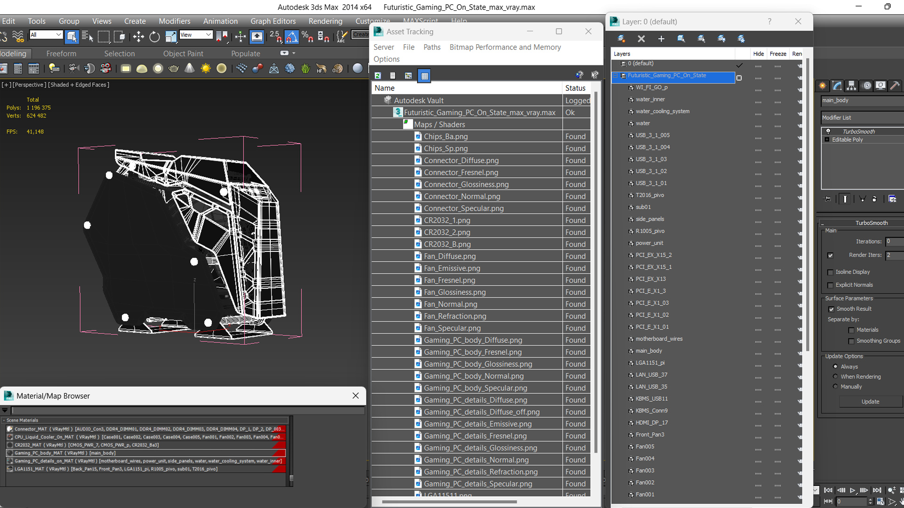Viewport: 904px width, 508px height.
Task: Click the Sun light icon
Action: tap(205, 69)
